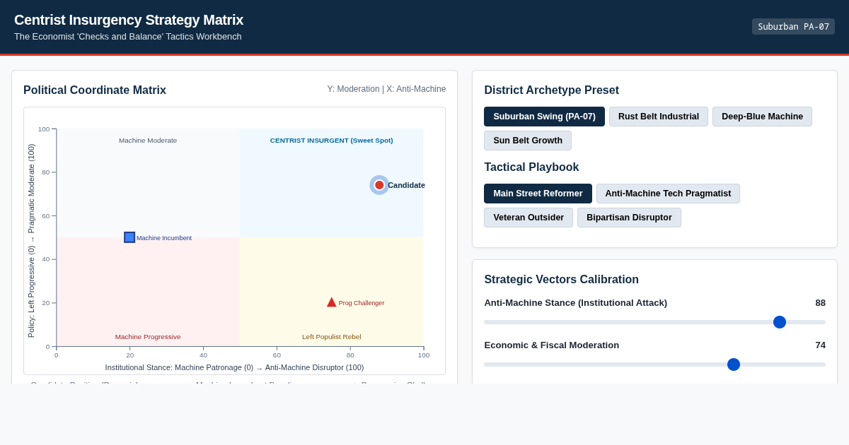The height and width of the screenshot is (445, 849).
Task: Click the Suburban PA-07 badge in the header
Action: pyautogui.click(x=793, y=27)
